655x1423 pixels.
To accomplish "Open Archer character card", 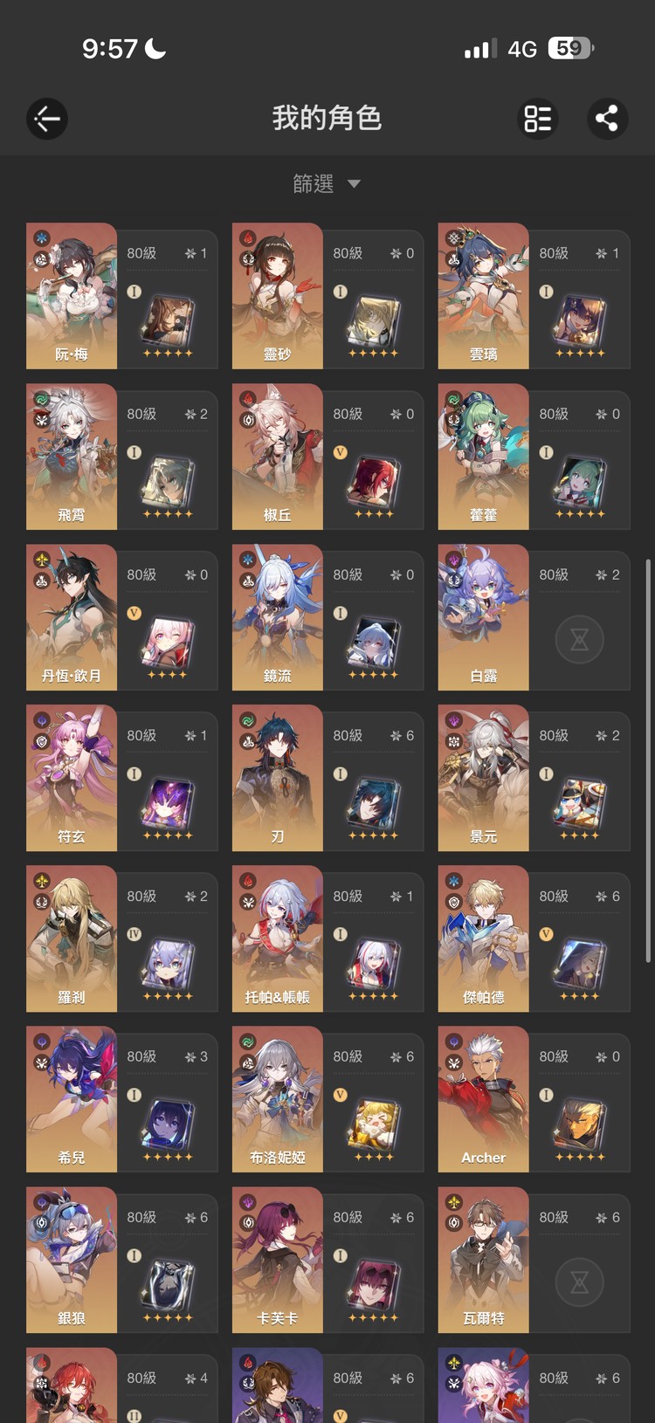I will point(534,1099).
